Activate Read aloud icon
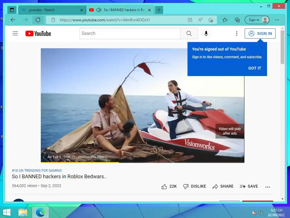 point(200,20)
